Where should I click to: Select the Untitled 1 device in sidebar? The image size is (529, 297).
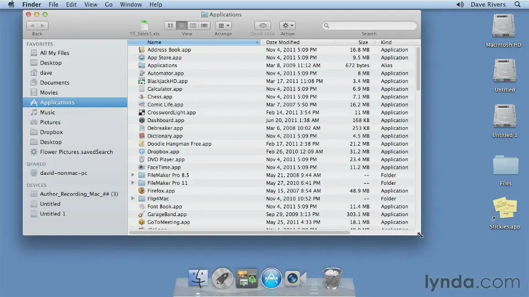[x=53, y=214]
